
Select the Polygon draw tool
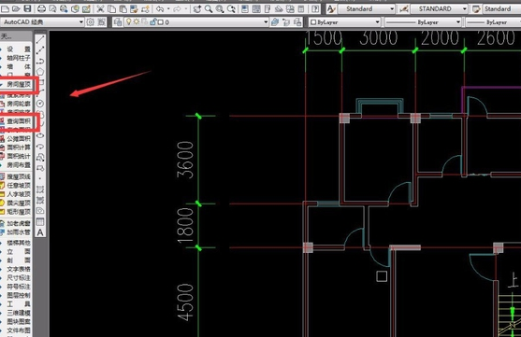[x=40, y=72]
